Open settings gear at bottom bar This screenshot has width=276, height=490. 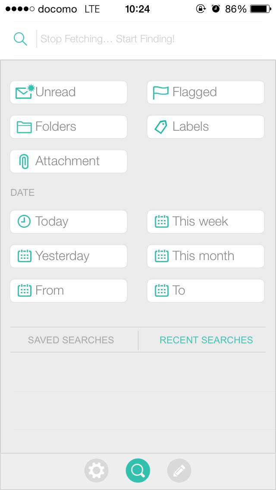tap(97, 471)
